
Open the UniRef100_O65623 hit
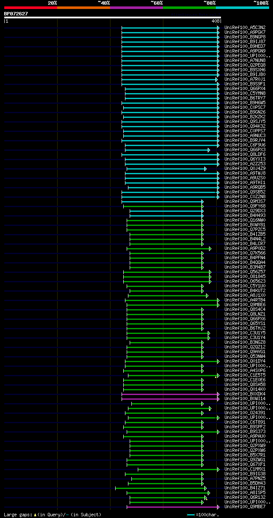tap(245, 281)
